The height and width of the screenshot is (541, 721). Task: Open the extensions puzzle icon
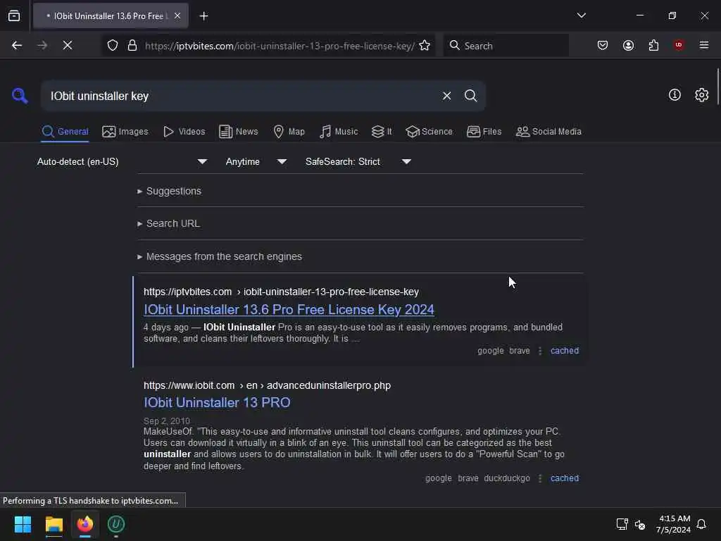[x=653, y=45]
